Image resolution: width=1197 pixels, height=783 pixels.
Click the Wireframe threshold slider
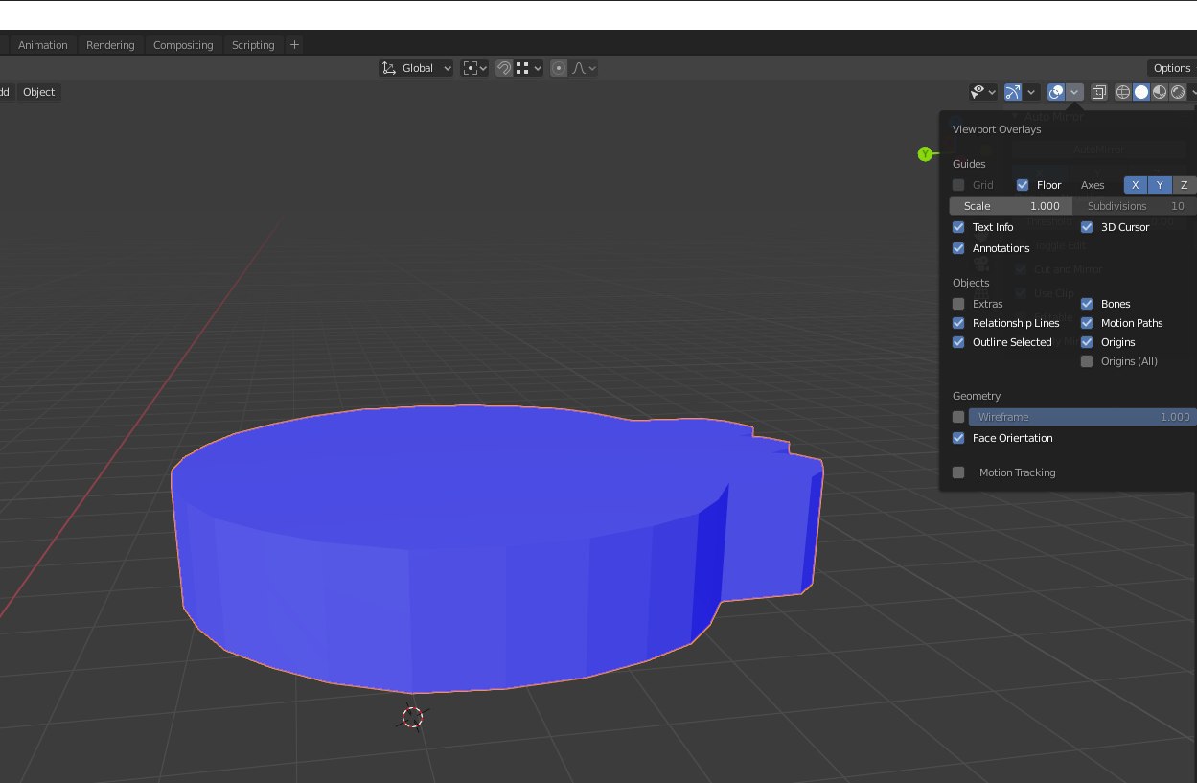[1082, 417]
